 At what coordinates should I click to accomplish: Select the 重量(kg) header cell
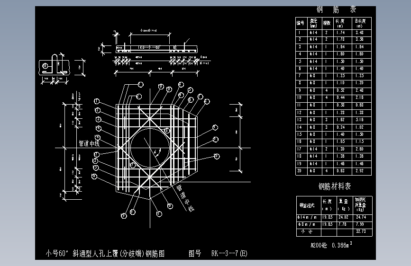coord(344,205)
